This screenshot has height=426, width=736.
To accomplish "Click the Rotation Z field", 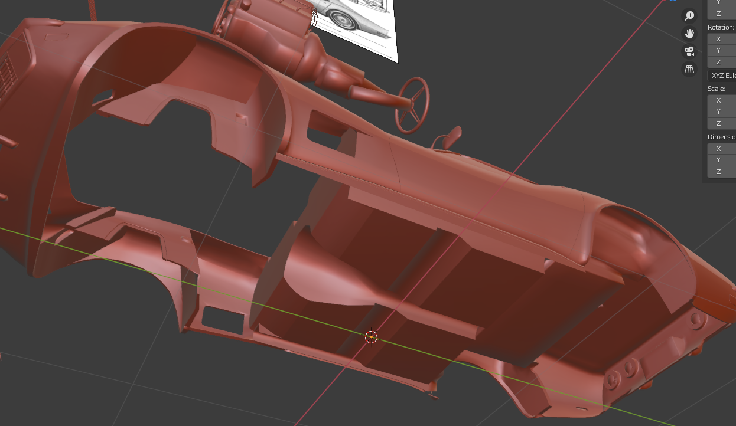I will [722, 62].
